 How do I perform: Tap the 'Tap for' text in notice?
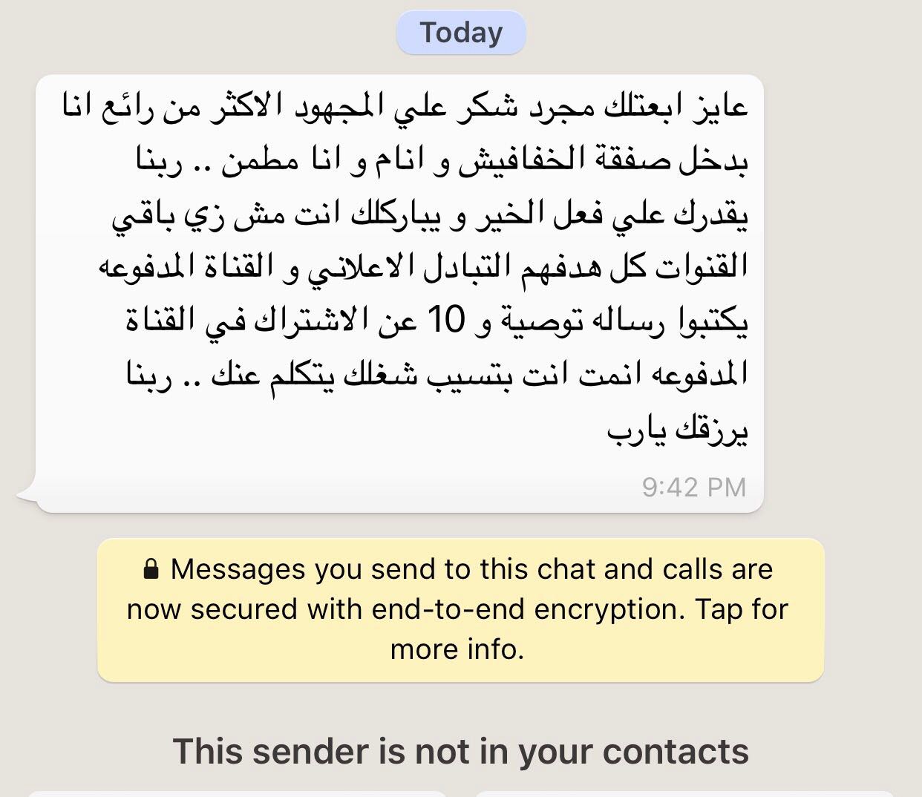click(x=742, y=609)
